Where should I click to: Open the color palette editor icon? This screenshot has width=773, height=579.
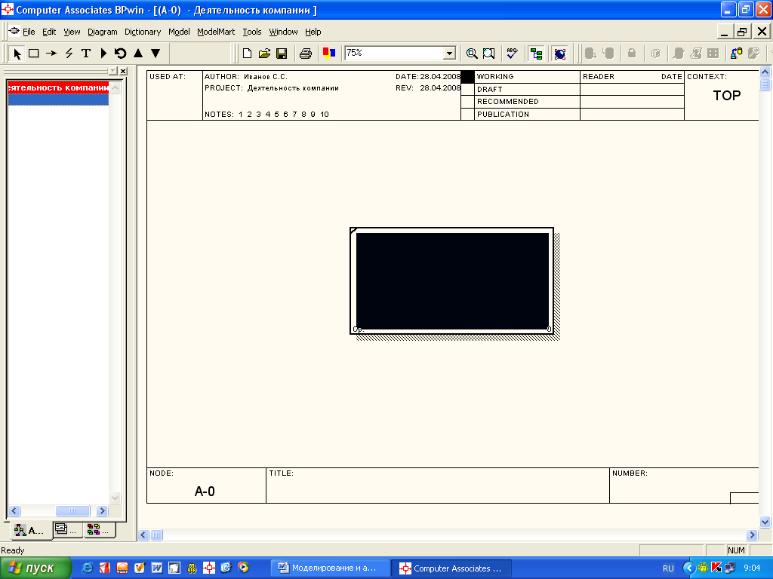point(328,54)
